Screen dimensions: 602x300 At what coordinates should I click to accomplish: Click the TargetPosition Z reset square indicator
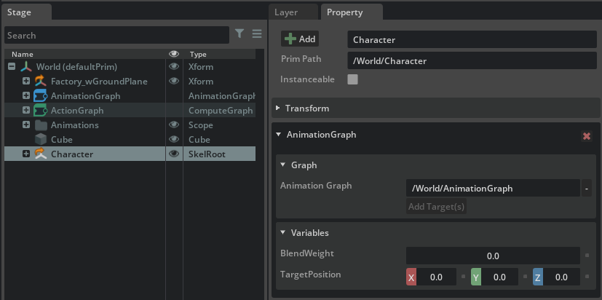click(587, 277)
